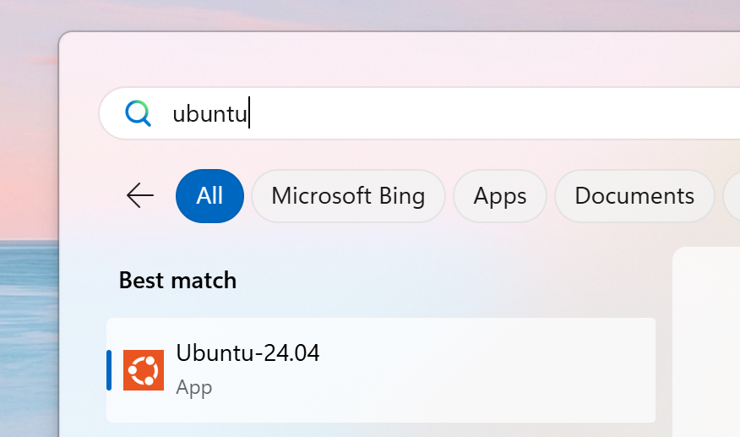Select the All filter tab
740x437 pixels.
(x=209, y=196)
